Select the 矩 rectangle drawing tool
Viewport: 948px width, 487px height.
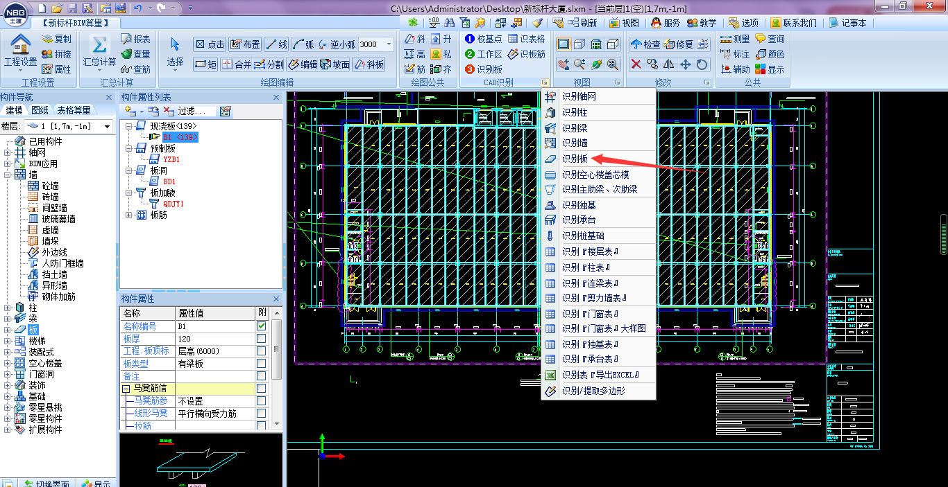click(205, 64)
